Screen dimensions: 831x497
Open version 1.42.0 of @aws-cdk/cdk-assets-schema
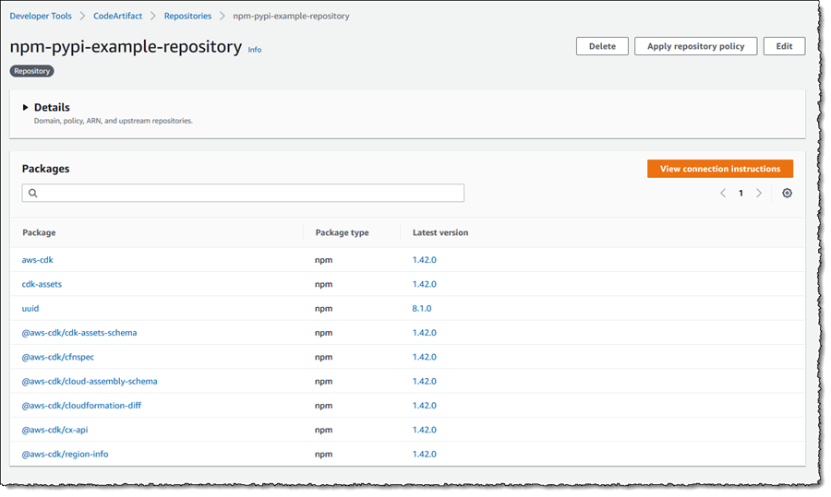point(424,333)
